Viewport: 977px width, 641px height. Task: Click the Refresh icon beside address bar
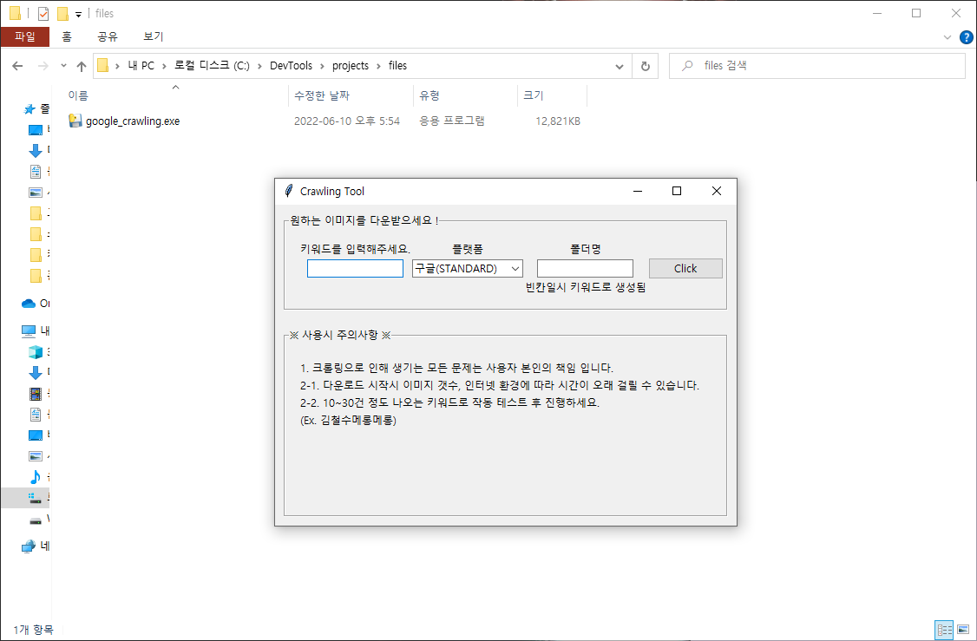(645, 66)
